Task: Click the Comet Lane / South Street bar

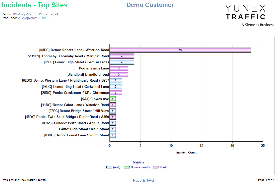Action: pos(113,135)
